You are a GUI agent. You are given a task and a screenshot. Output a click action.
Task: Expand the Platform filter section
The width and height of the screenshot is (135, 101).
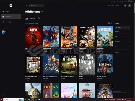coord(122,52)
